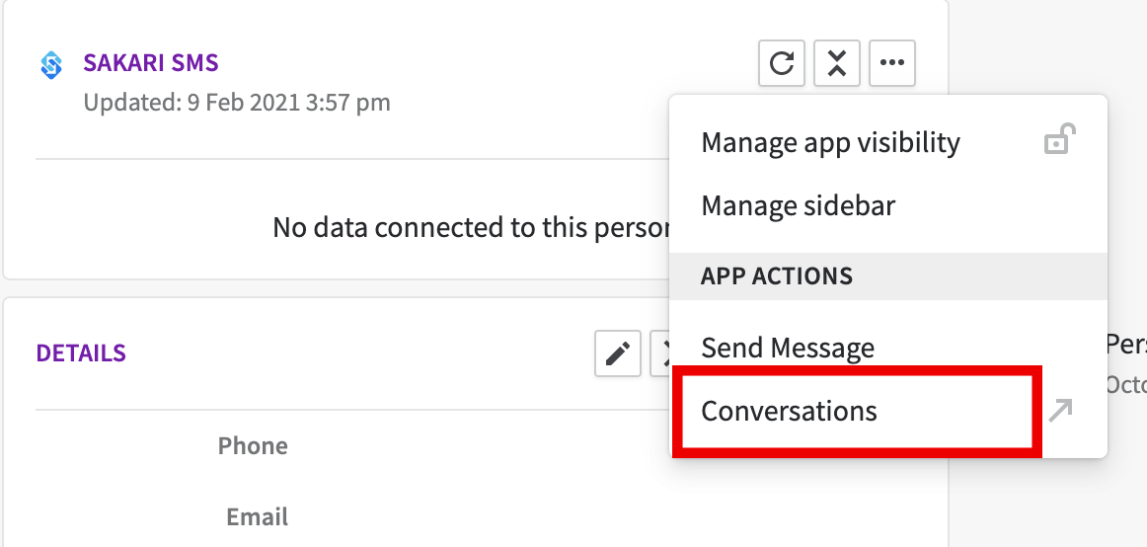Choose Manage sidebar from the menu
This screenshot has width=1147, height=547.
point(799,205)
